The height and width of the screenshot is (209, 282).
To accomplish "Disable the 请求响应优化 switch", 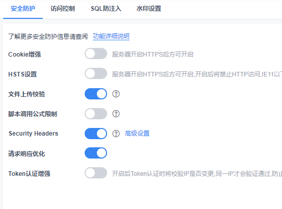I will (96, 153).
